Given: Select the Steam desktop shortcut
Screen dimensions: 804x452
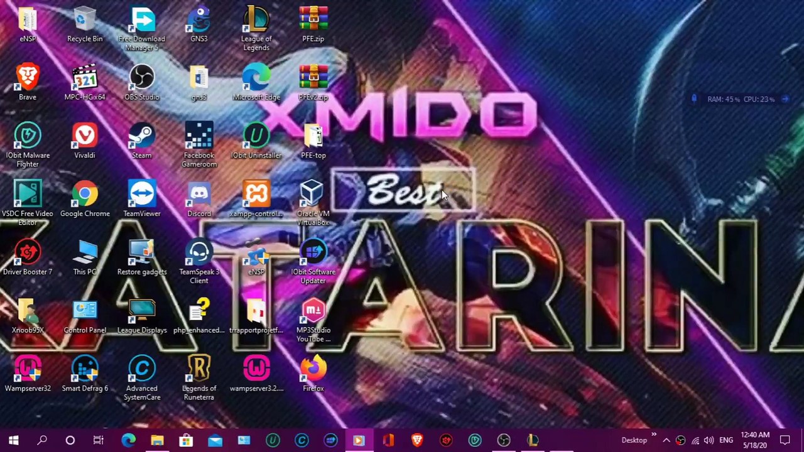Looking at the screenshot, I should click(142, 141).
